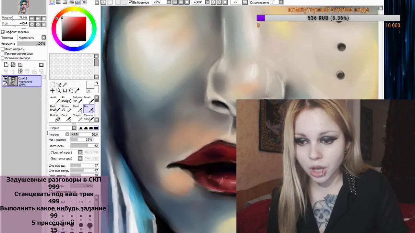Image resolution: width=415 pixels, height=233 pixels.
Task: Click the Непроз-ть opacity slider
Action: tap(31, 43)
